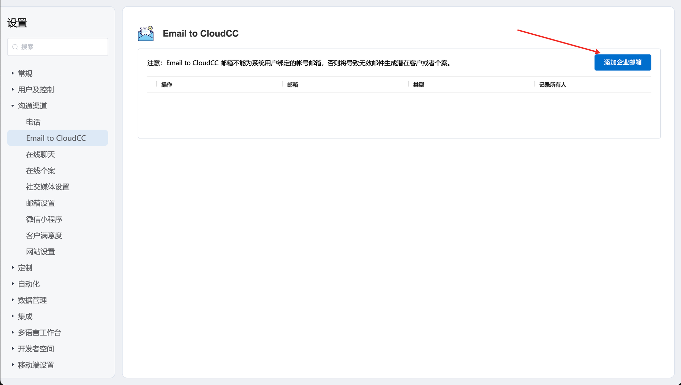The height and width of the screenshot is (385, 681).
Task: Click the 记录所有人 column header
Action: 552,85
